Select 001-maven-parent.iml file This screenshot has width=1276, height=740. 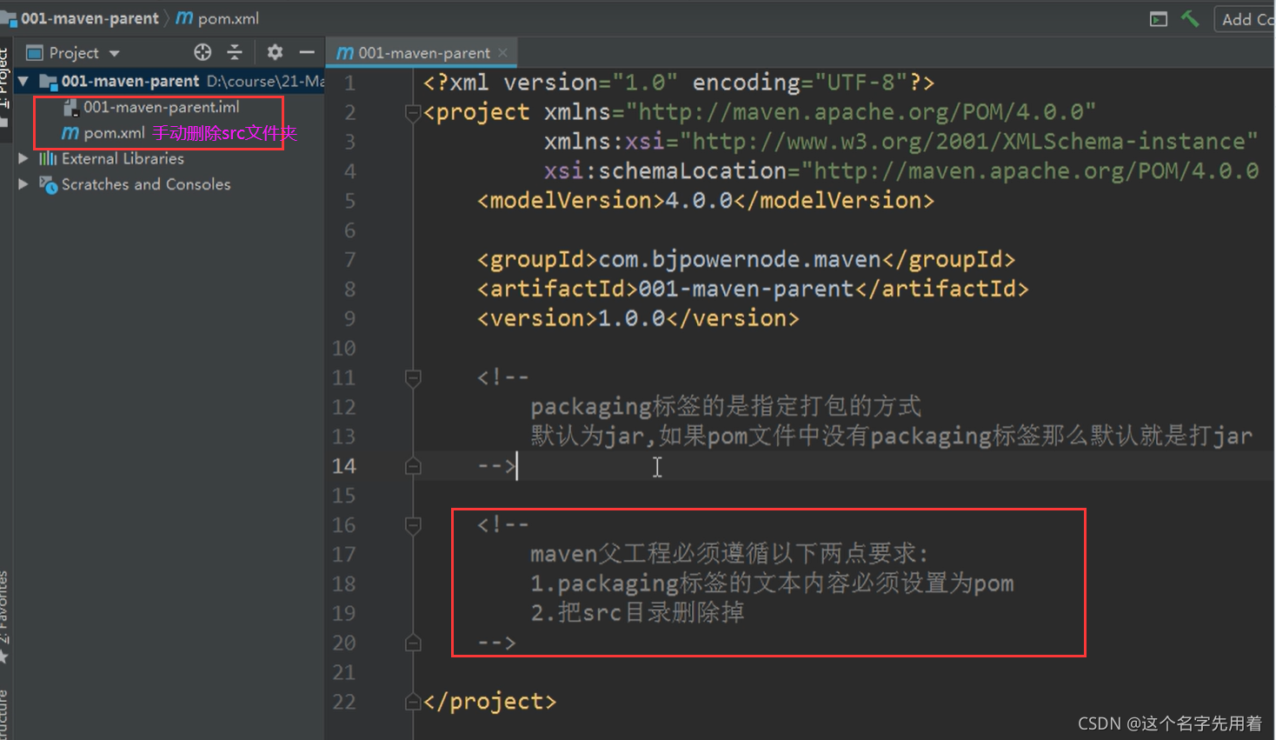161,107
